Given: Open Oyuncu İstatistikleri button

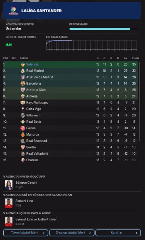Looking at the screenshot, I should (x=72, y=233).
